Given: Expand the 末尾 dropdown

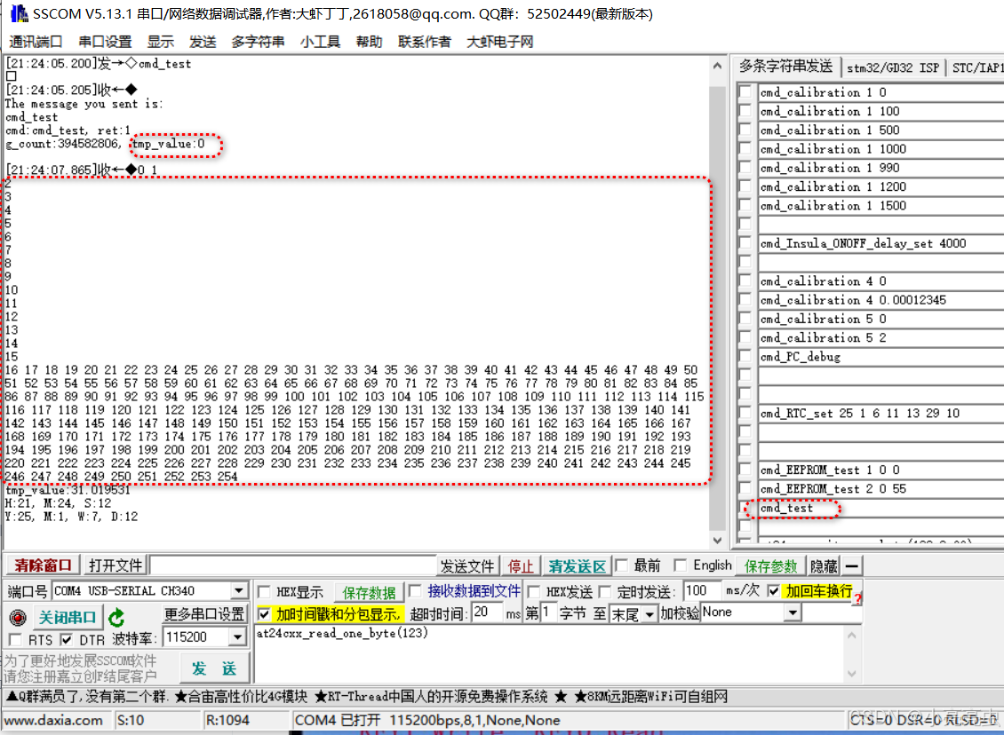Looking at the screenshot, I should click(x=649, y=614).
